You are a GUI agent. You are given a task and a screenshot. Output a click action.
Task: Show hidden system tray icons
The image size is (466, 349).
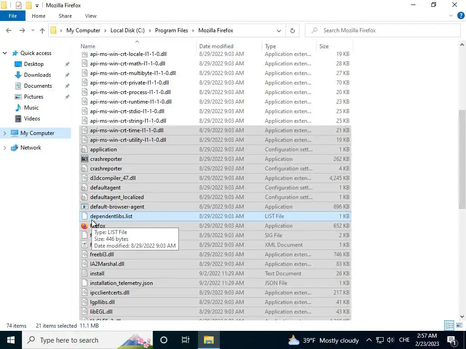(369, 340)
